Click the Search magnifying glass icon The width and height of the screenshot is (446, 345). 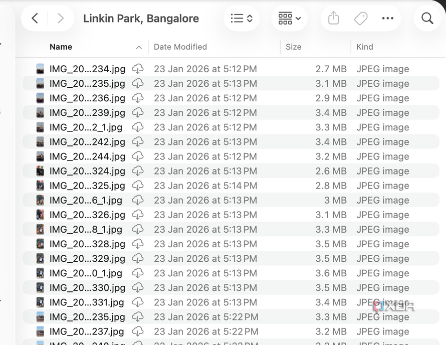point(427,19)
